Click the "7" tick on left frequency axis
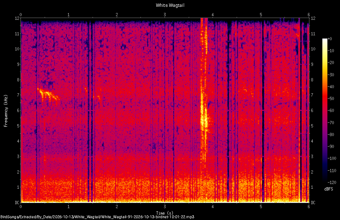This screenshot has width=340, height=220. pyautogui.click(x=18, y=95)
